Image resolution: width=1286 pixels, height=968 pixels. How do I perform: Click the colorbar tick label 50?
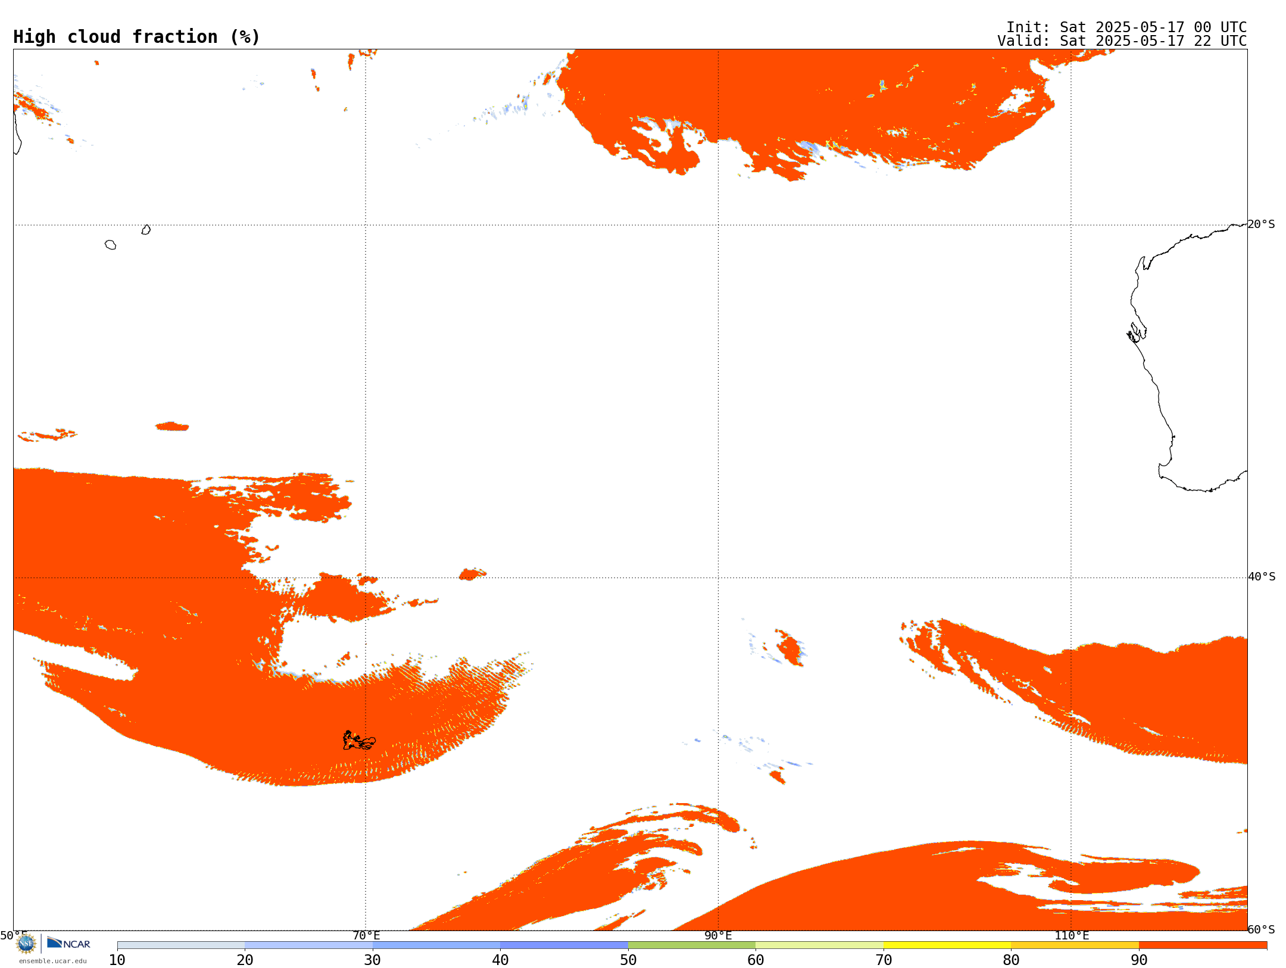pyautogui.click(x=628, y=960)
